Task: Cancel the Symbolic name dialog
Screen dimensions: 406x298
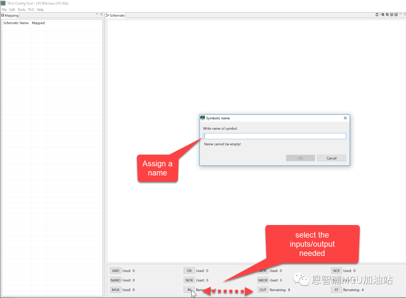Action: pyautogui.click(x=332, y=158)
